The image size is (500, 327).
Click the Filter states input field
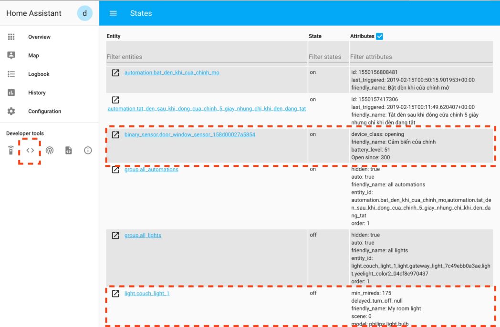click(327, 57)
